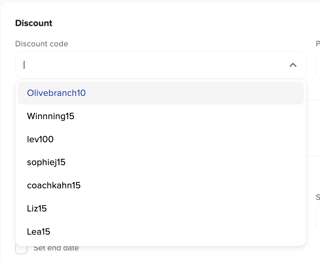Click the Discount code field label
This screenshot has width=320, height=262.
tap(41, 44)
